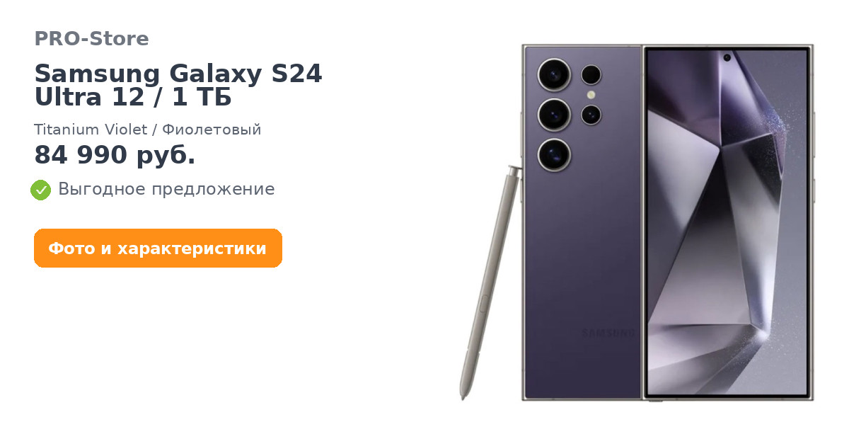The height and width of the screenshot is (446, 849).
Task: Click the pointed tip of the S Pen
Action: [x=463, y=395]
